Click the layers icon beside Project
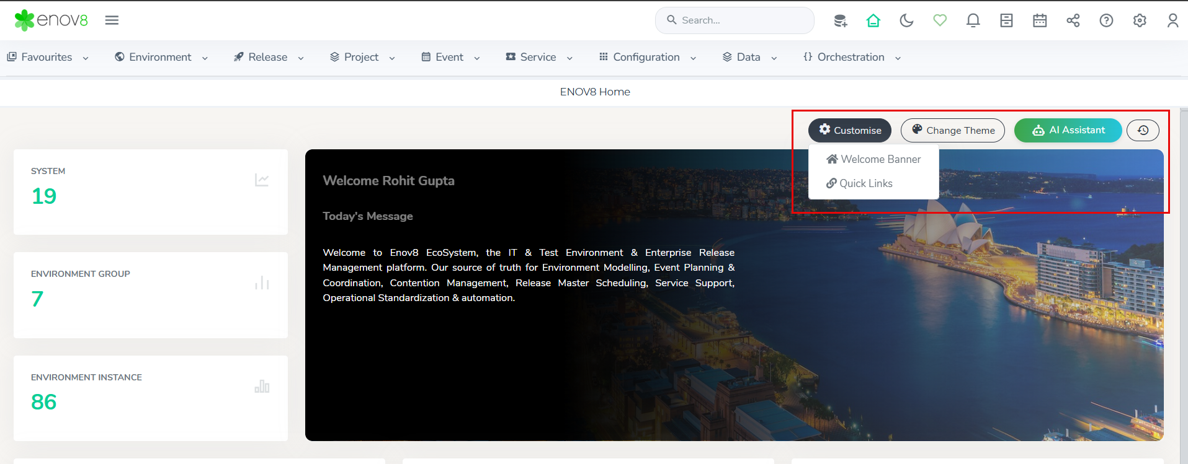This screenshot has height=464, width=1188. (x=334, y=57)
